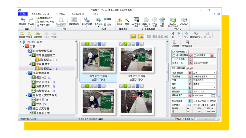Viewport: 246px width, 138px height.
Task: Switch to smallest thumbnail grid view
Action: pos(149,36)
